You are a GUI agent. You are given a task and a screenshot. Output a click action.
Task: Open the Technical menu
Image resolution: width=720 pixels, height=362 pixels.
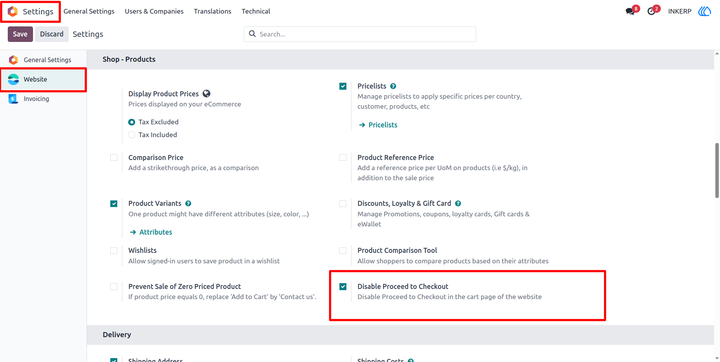coord(256,11)
